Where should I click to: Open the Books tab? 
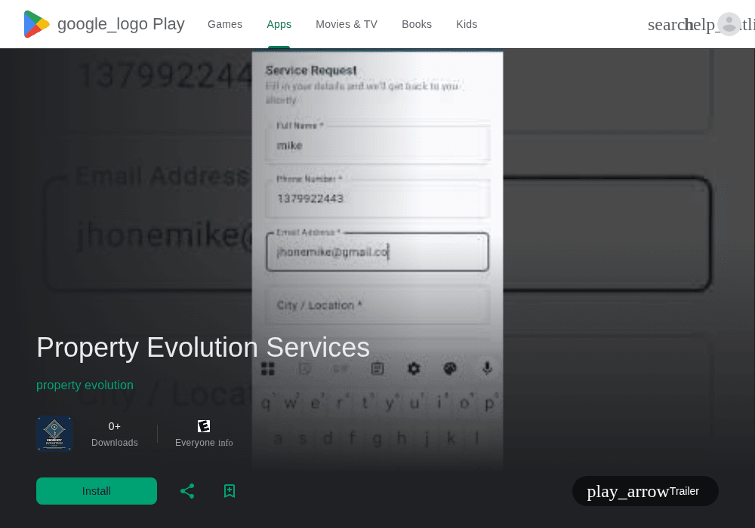[417, 24]
